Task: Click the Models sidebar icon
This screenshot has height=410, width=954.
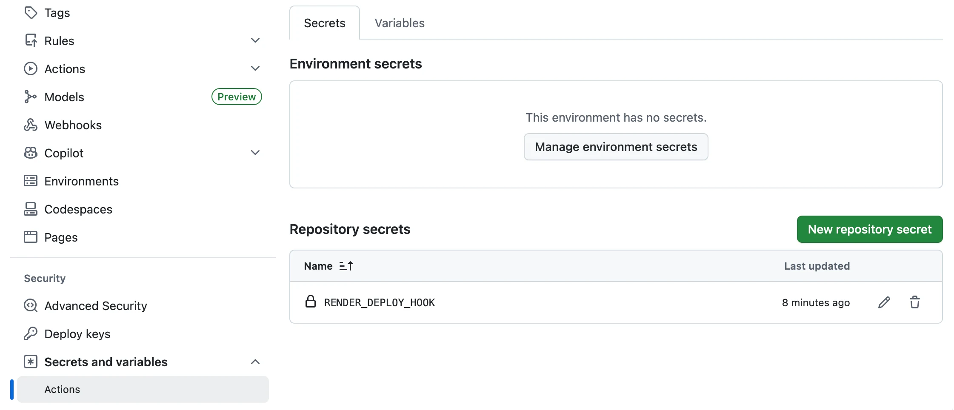Action: point(31,97)
